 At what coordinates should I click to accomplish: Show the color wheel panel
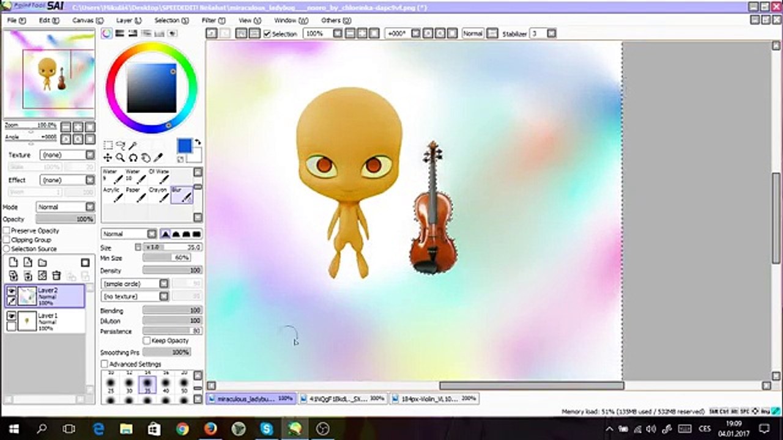click(106, 34)
